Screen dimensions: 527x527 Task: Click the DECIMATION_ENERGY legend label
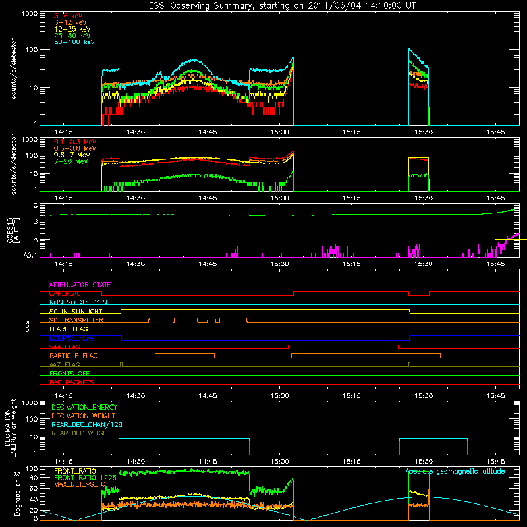click(x=84, y=407)
